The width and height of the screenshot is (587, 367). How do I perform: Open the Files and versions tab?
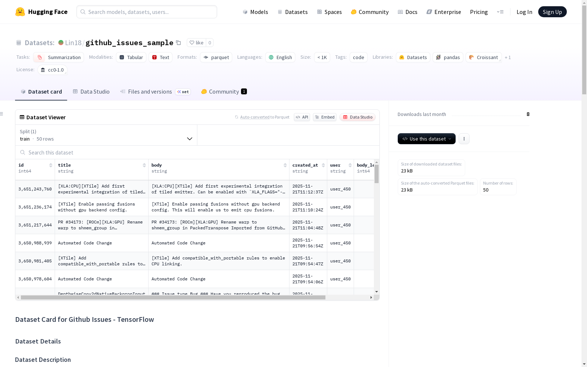[x=155, y=92]
